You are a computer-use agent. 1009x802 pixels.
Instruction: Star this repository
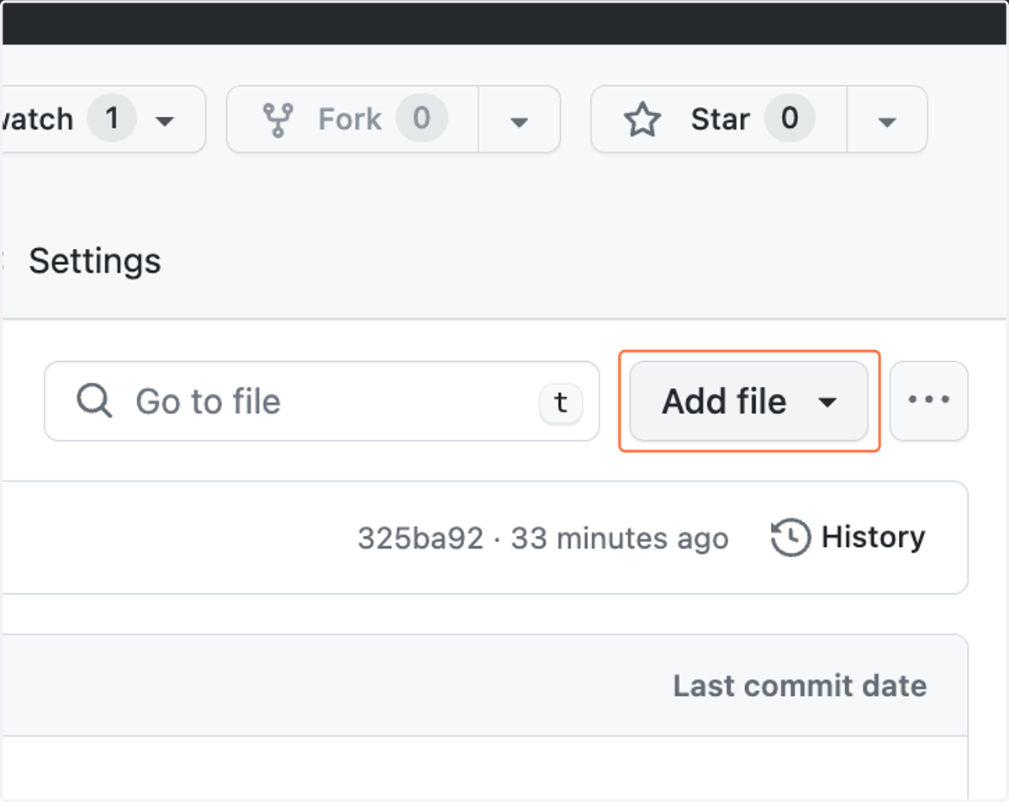[719, 120]
